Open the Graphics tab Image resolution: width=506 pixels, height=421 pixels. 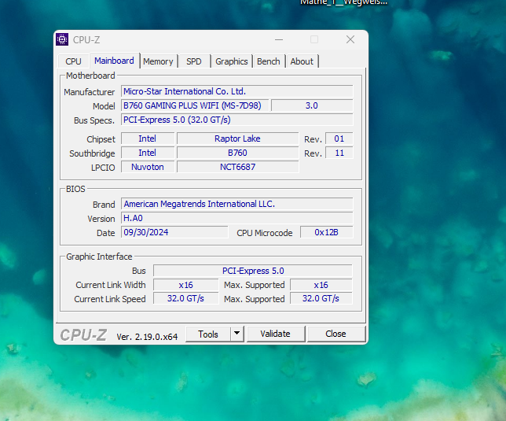231,61
